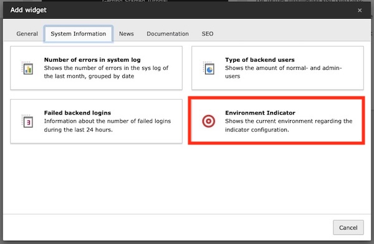Click description 'Shows the amount of normal- and admin-users'
The height and width of the screenshot is (244, 374).
284,72
